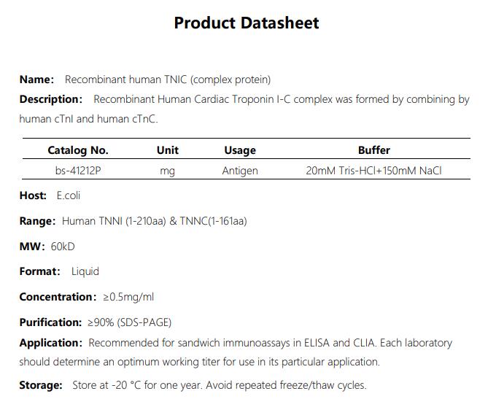The width and height of the screenshot is (488, 399).
Task: Click the ≥90% (SDS-PAGE) purification value
Action: [x=129, y=322]
